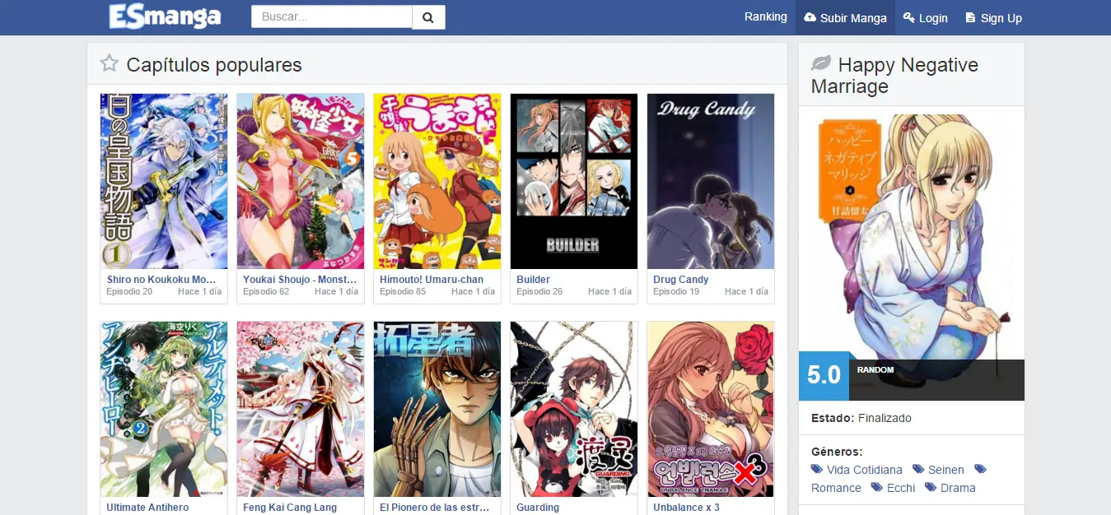Open Shiro no Koukoku cover thumbnail
The width and height of the screenshot is (1111, 515).
point(164,181)
